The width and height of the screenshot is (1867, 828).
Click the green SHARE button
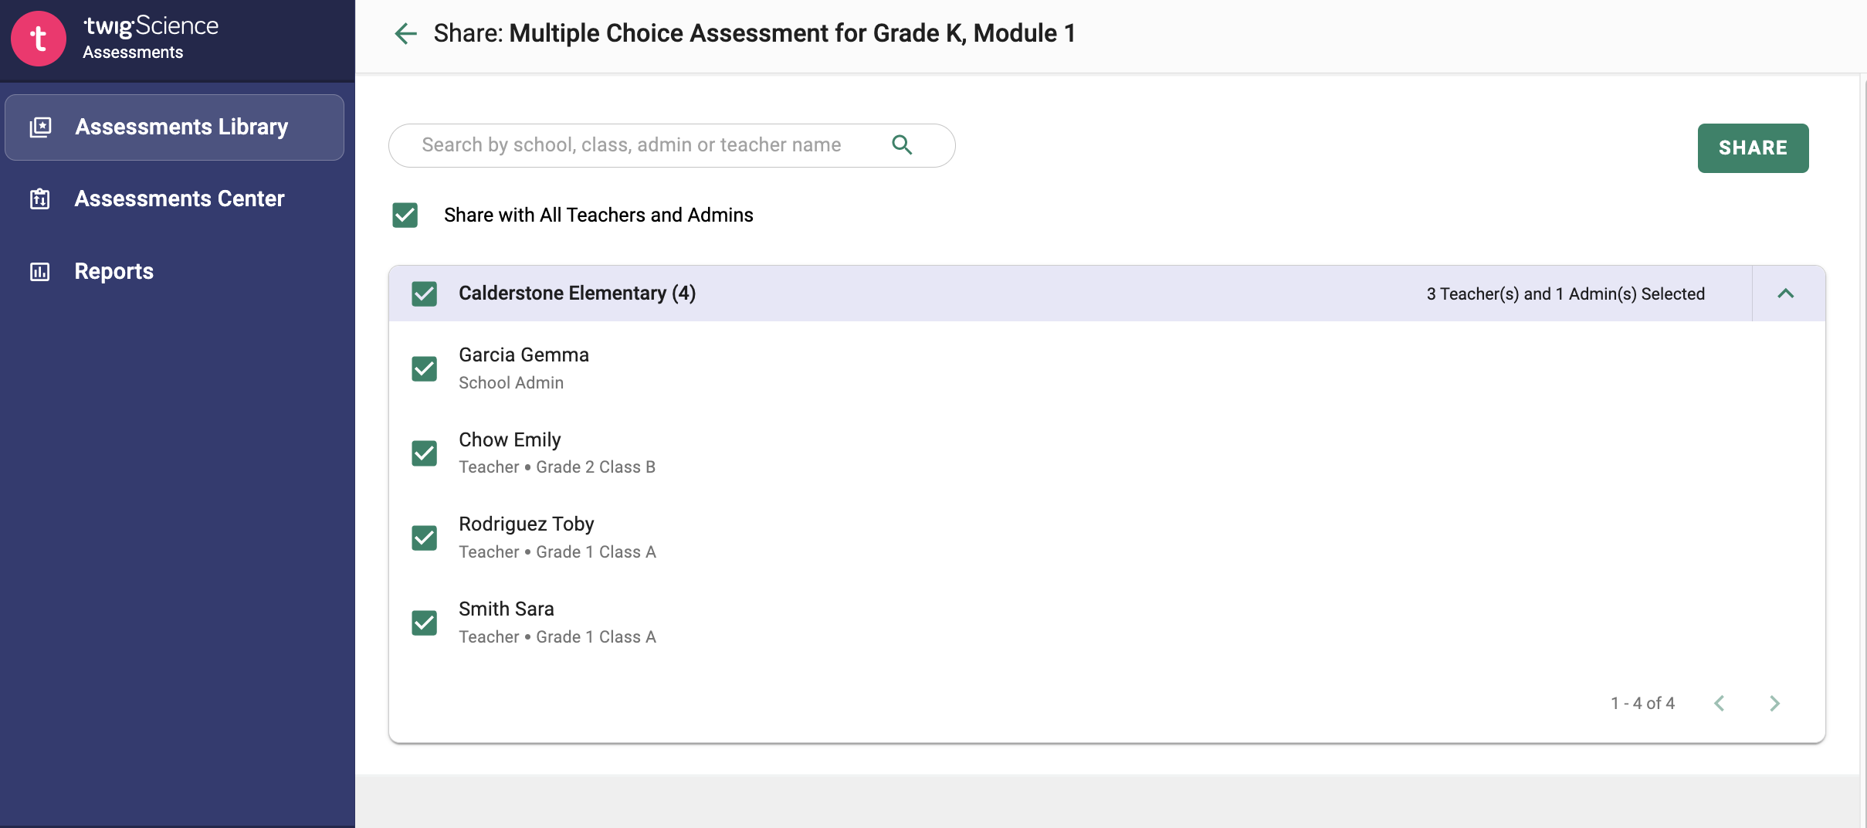1753,148
